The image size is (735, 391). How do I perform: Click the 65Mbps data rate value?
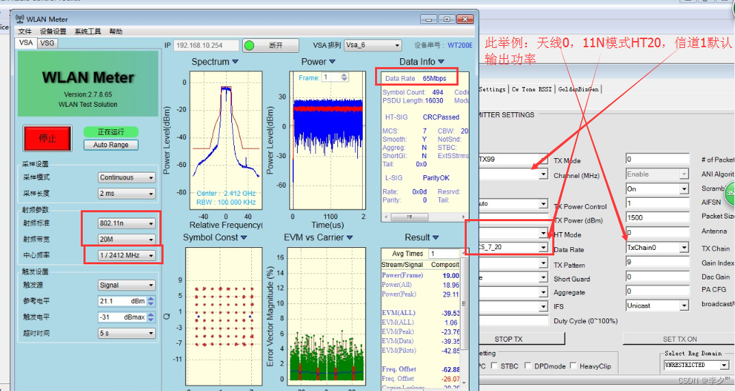pyautogui.click(x=435, y=79)
